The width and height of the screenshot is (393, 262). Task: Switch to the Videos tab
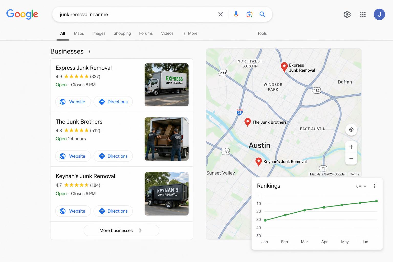[167, 33]
